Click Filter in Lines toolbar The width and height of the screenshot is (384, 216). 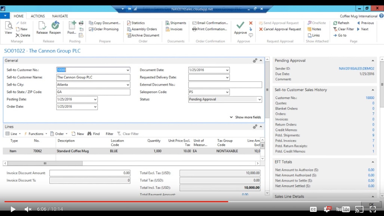point(110,134)
